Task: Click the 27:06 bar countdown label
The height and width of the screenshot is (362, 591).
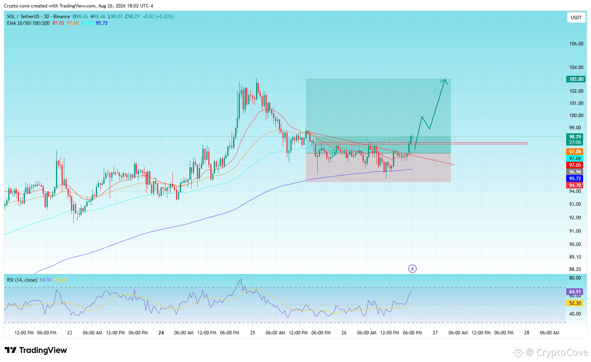Action: (x=575, y=142)
